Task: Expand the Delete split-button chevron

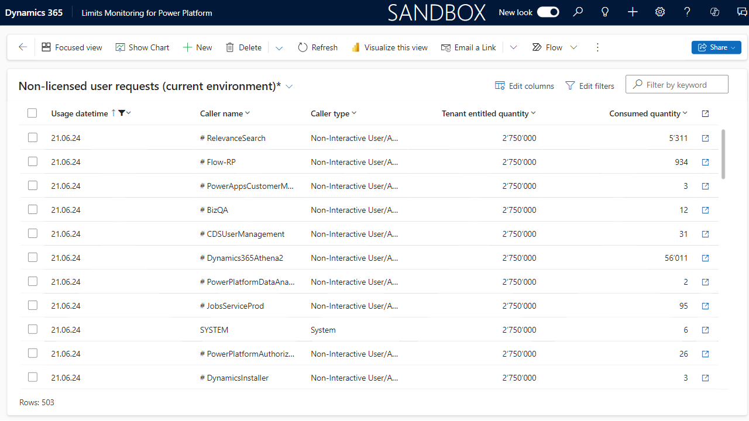Action: pyautogui.click(x=279, y=48)
